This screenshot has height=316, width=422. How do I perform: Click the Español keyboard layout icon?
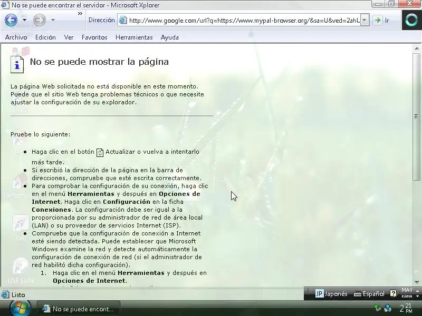point(358,294)
